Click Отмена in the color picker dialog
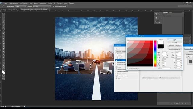Screen dimensions: 193x109 [175, 42]
